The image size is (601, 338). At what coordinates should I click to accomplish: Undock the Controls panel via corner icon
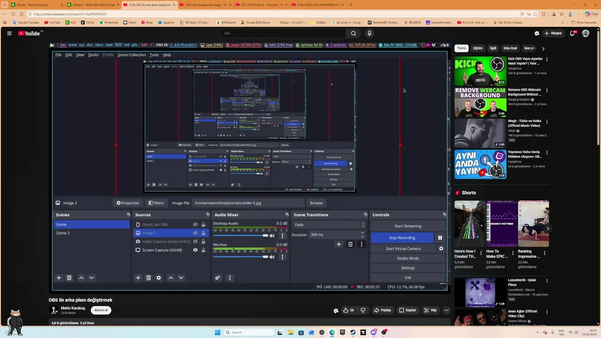click(444, 215)
